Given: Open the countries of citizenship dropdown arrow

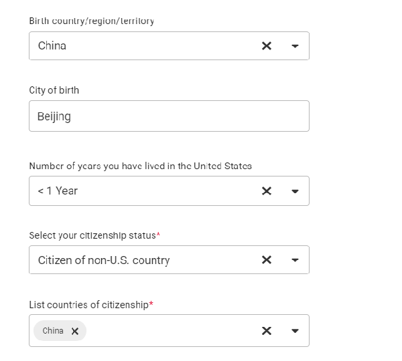Looking at the screenshot, I should click(295, 331).
